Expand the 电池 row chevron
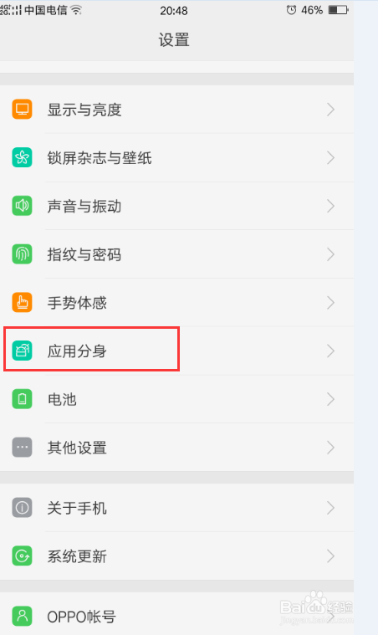378x635 pixels. point(330,399)
